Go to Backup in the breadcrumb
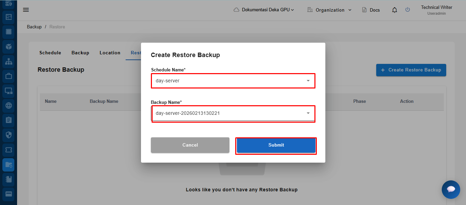 pos(34,27)
